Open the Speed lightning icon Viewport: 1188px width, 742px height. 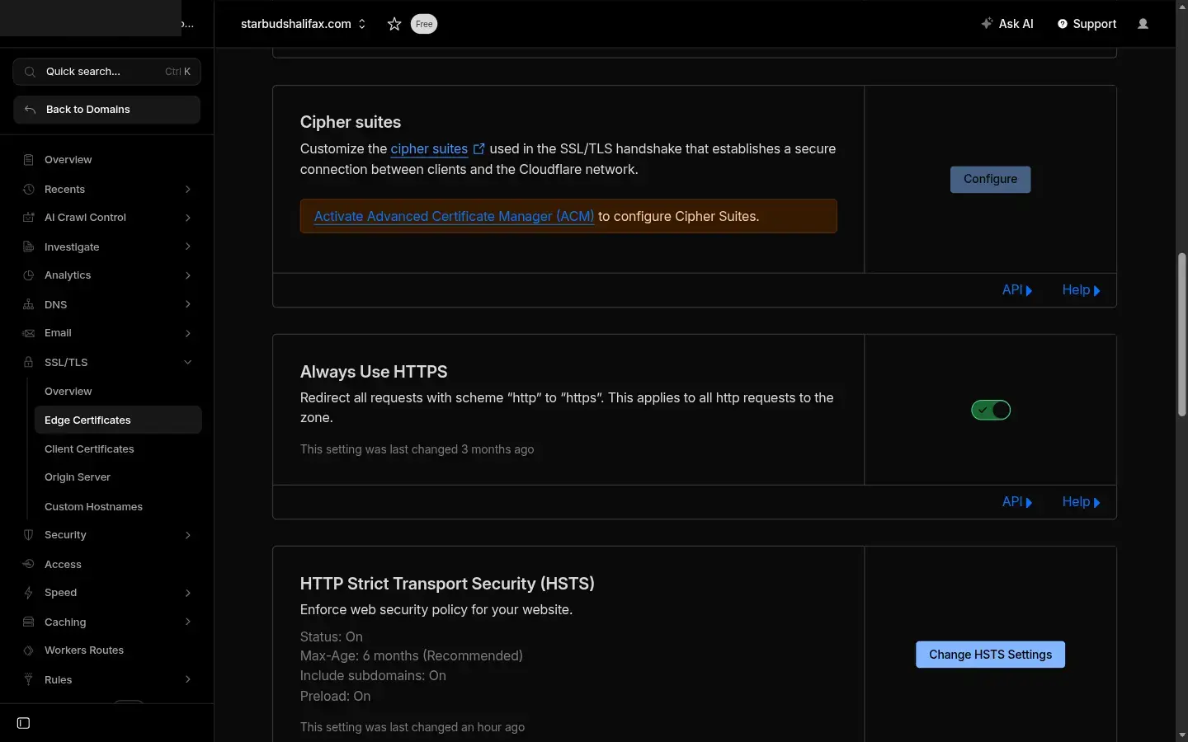[x=29, y=593]
